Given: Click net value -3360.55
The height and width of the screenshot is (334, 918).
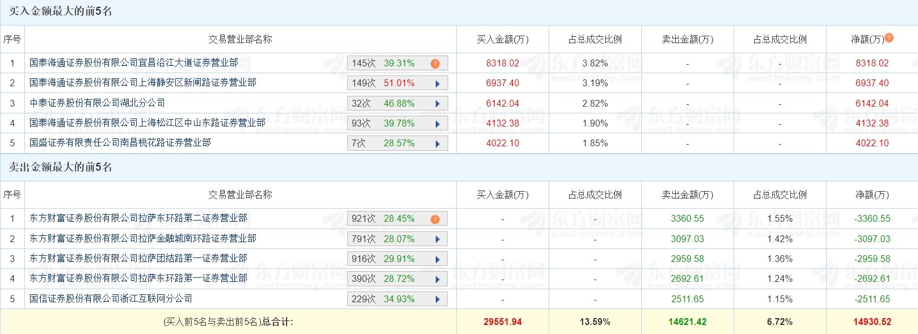Looking at the screenshot, I should 873,219.
